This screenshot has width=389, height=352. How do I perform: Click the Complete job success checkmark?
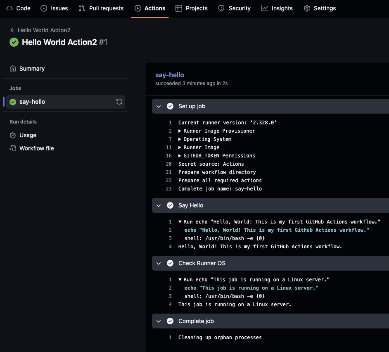tap(170, 321)
